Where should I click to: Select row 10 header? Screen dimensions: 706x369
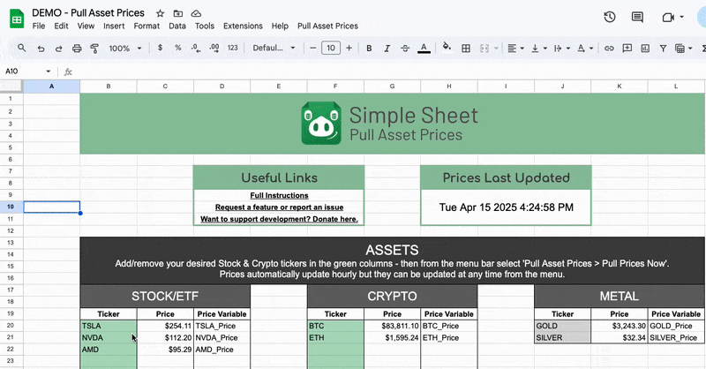[11, 207]
